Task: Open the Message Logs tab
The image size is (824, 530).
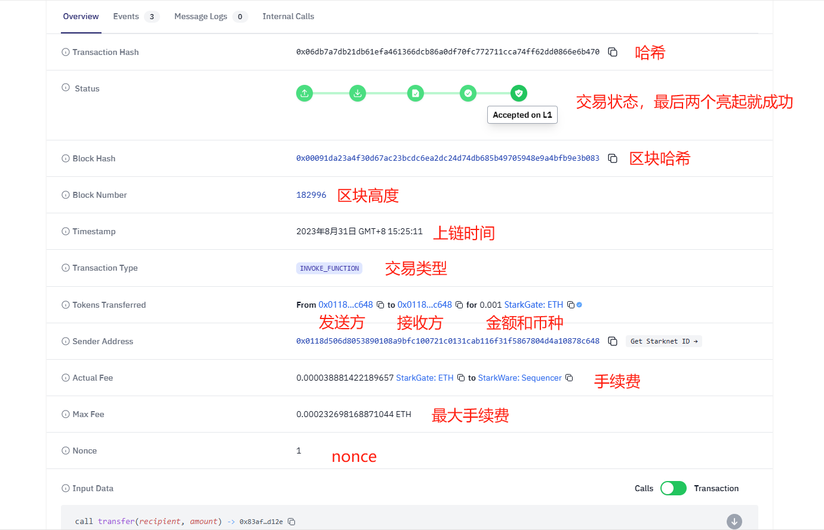Action: tap(201, 16)
